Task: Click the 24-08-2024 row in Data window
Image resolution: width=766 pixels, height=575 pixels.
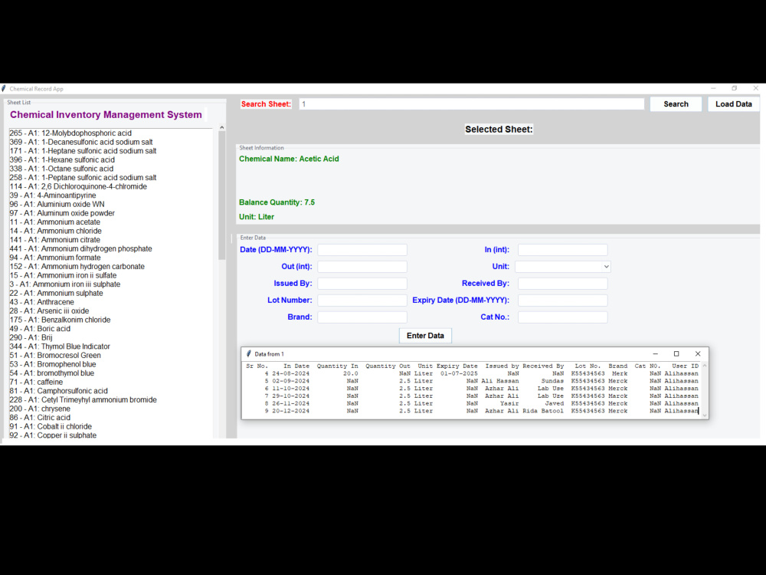Action: click(x=472, y=373)
